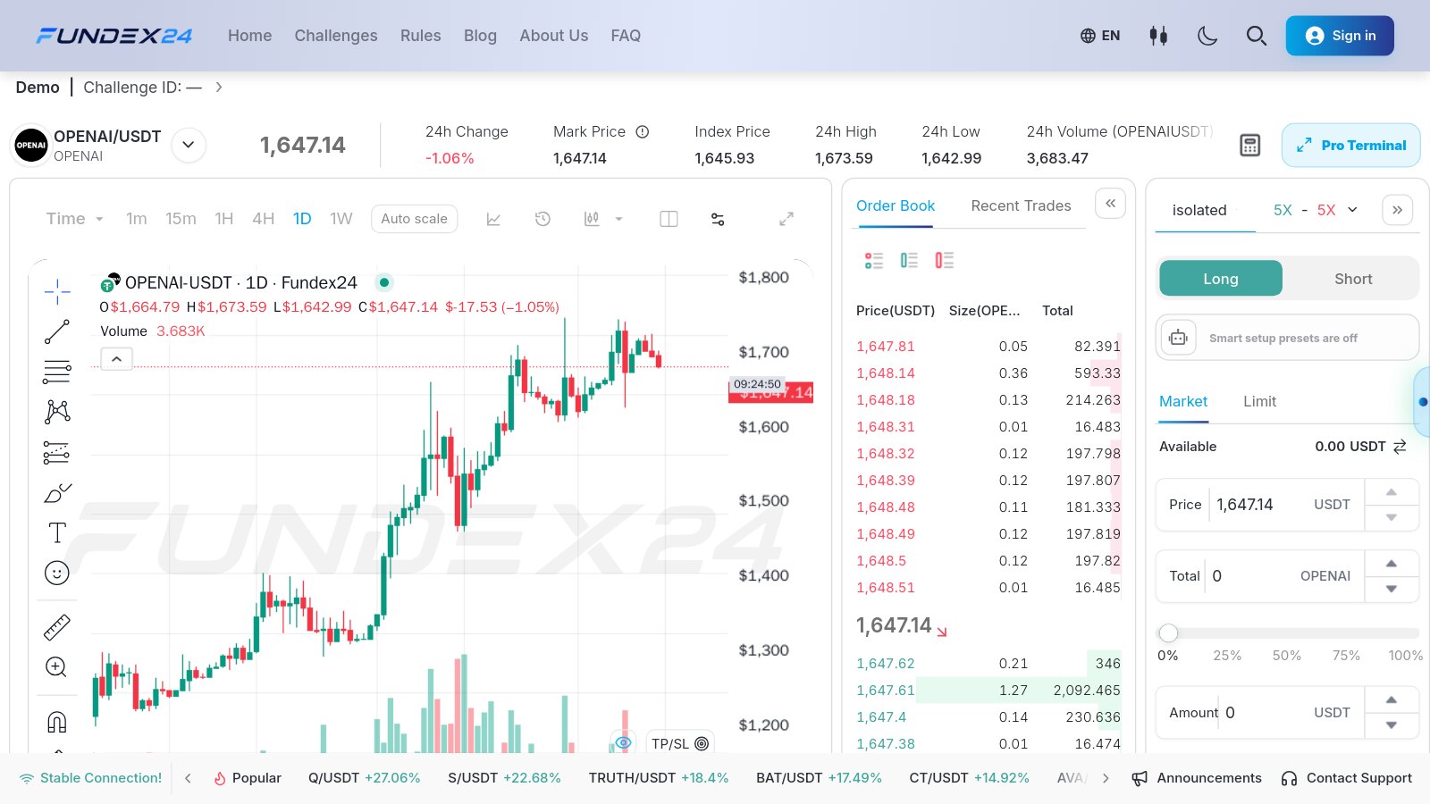Open the Challenges menu item
Screen dimensions: 1430x804
coord(336,36)
